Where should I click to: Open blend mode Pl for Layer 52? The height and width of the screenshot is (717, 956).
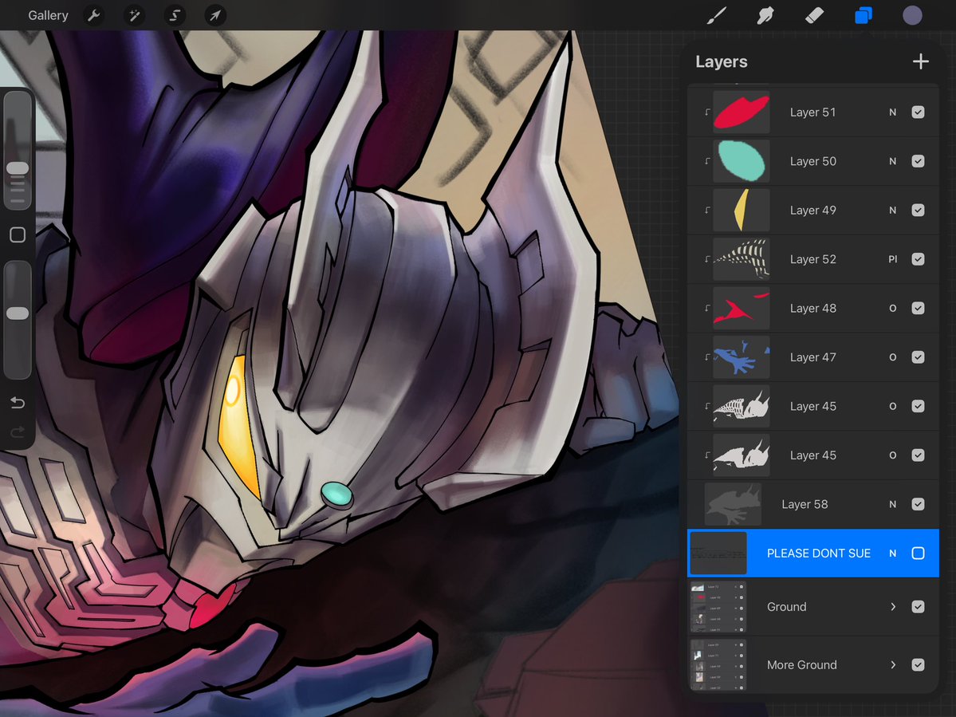point(892,259)
